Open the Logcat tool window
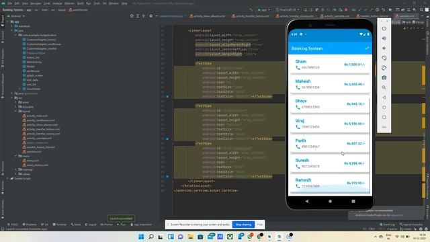Image resolution: width=430 pixels, height=242 pixels. (90, 225)
